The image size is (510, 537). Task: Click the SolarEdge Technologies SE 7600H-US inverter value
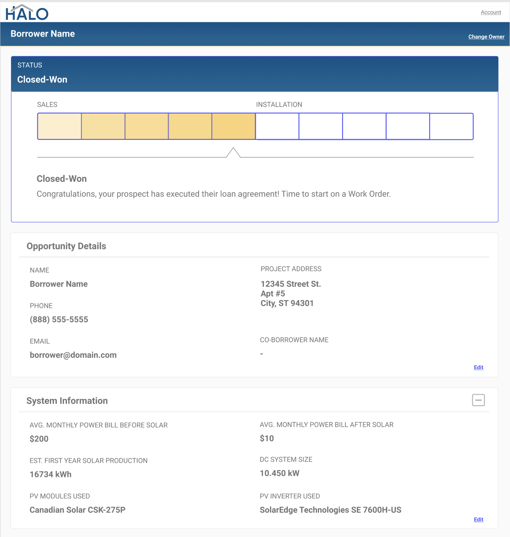click(x=330, y=510)
